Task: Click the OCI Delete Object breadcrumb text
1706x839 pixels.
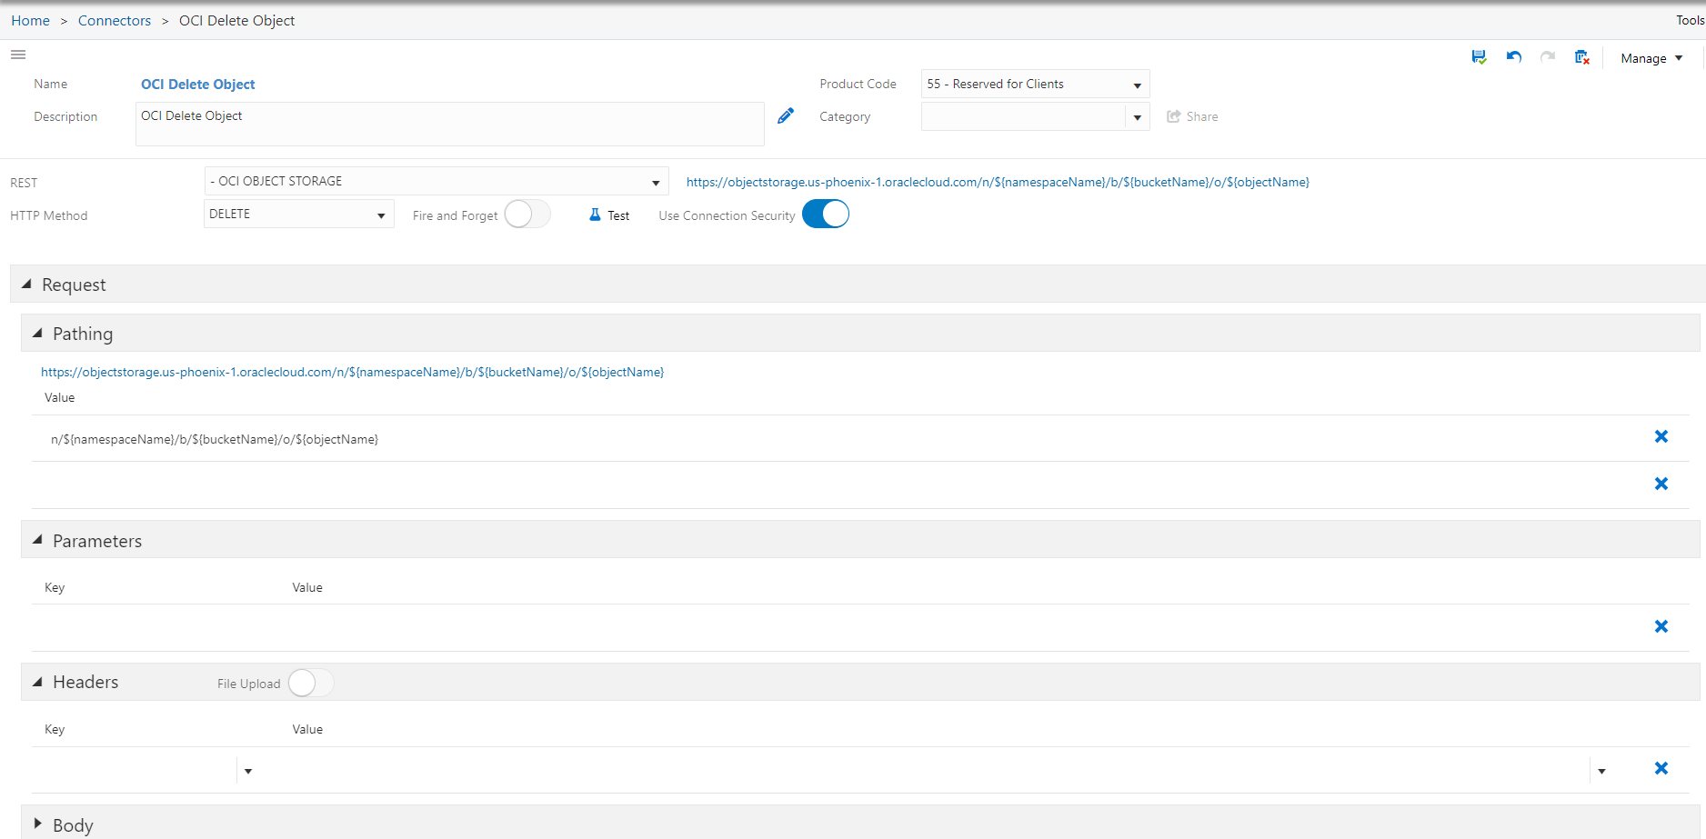Action: coord(236,20)
